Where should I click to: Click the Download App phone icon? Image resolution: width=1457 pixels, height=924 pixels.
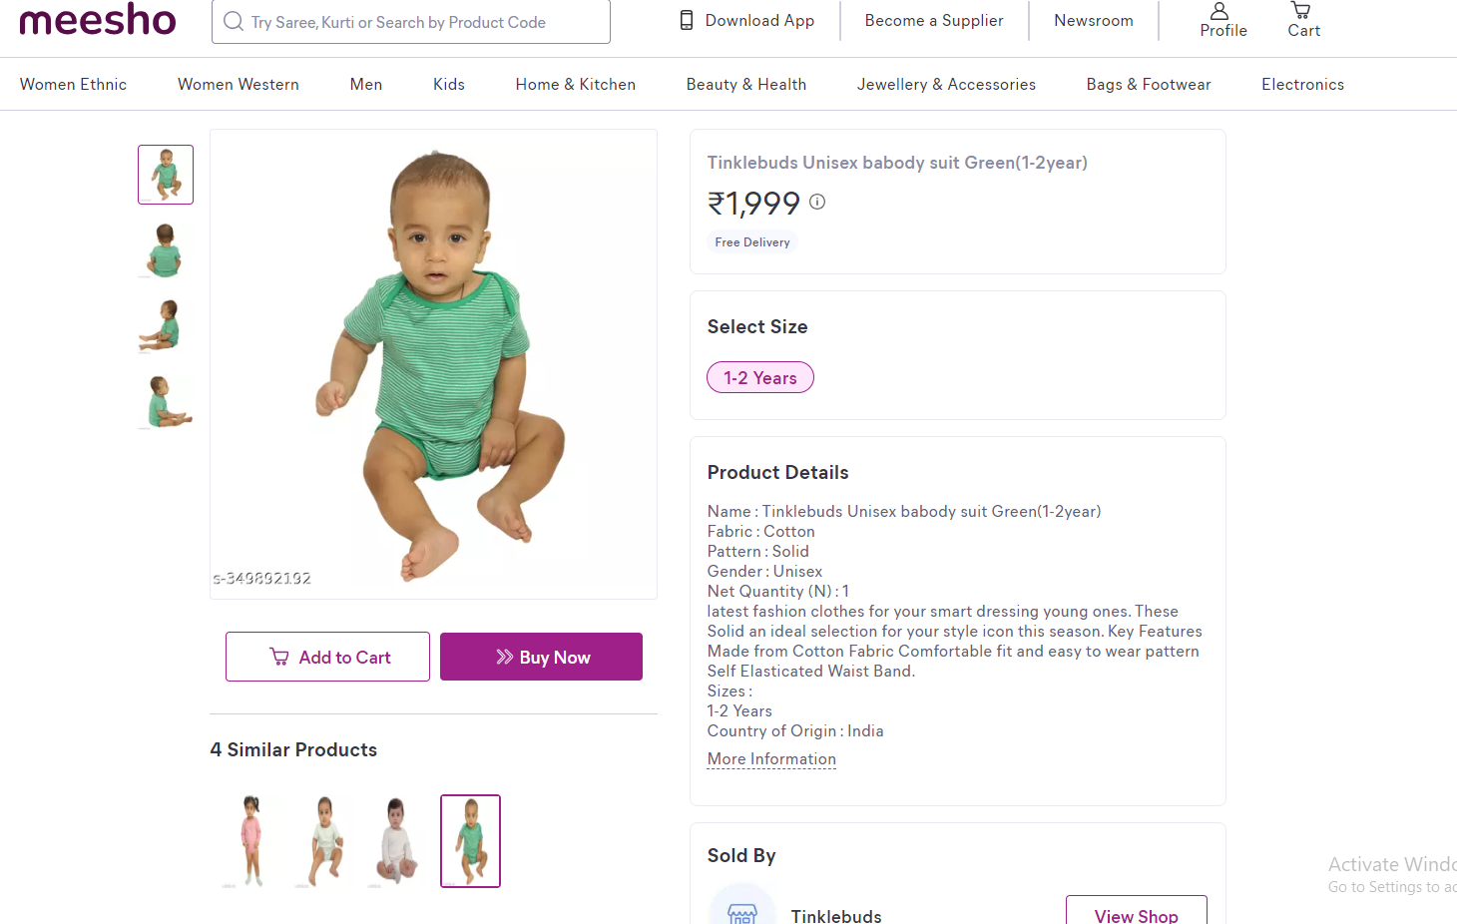[687, 20]
